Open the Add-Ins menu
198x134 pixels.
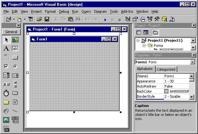(x=127, y=11)
